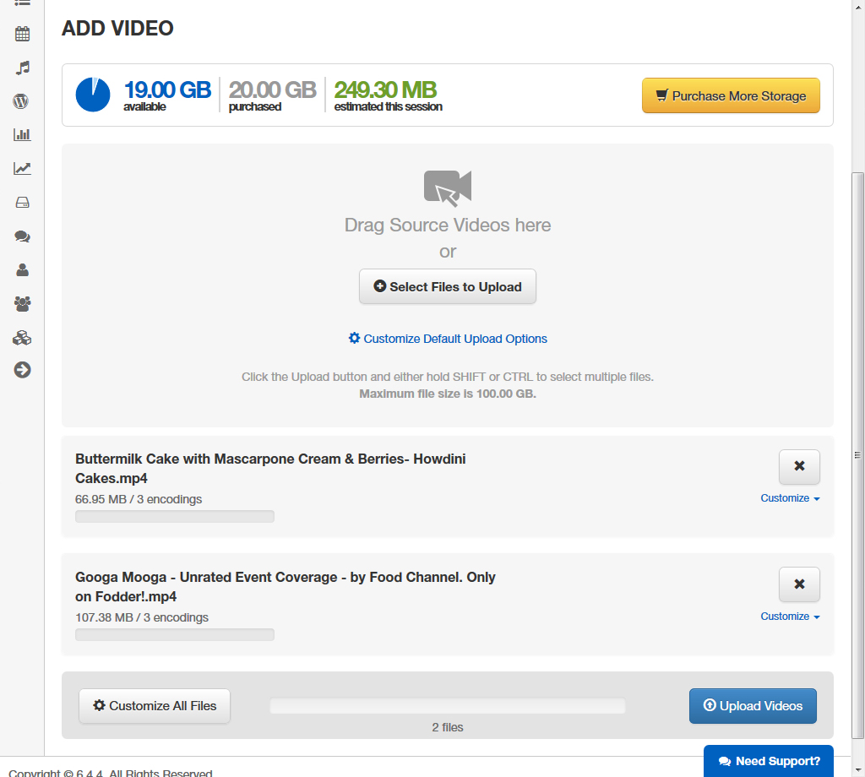The width and height of the screenshot is (865, 777).
Task: Open Customize Default Upload Options link
Action: pos(448,339)
